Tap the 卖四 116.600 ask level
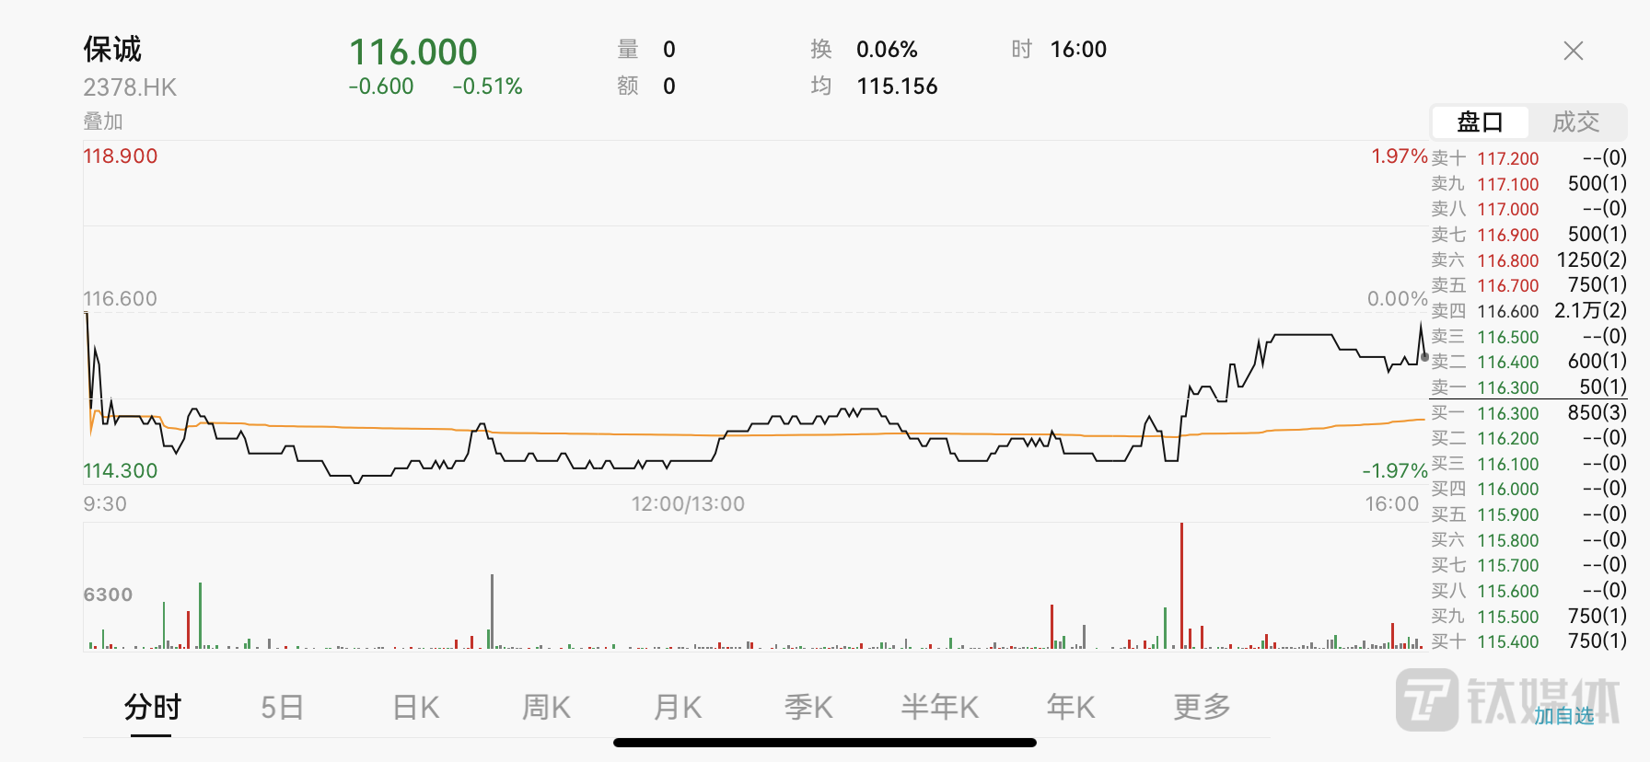Screen dimensions: 1650x762 tap(1528, 311)
